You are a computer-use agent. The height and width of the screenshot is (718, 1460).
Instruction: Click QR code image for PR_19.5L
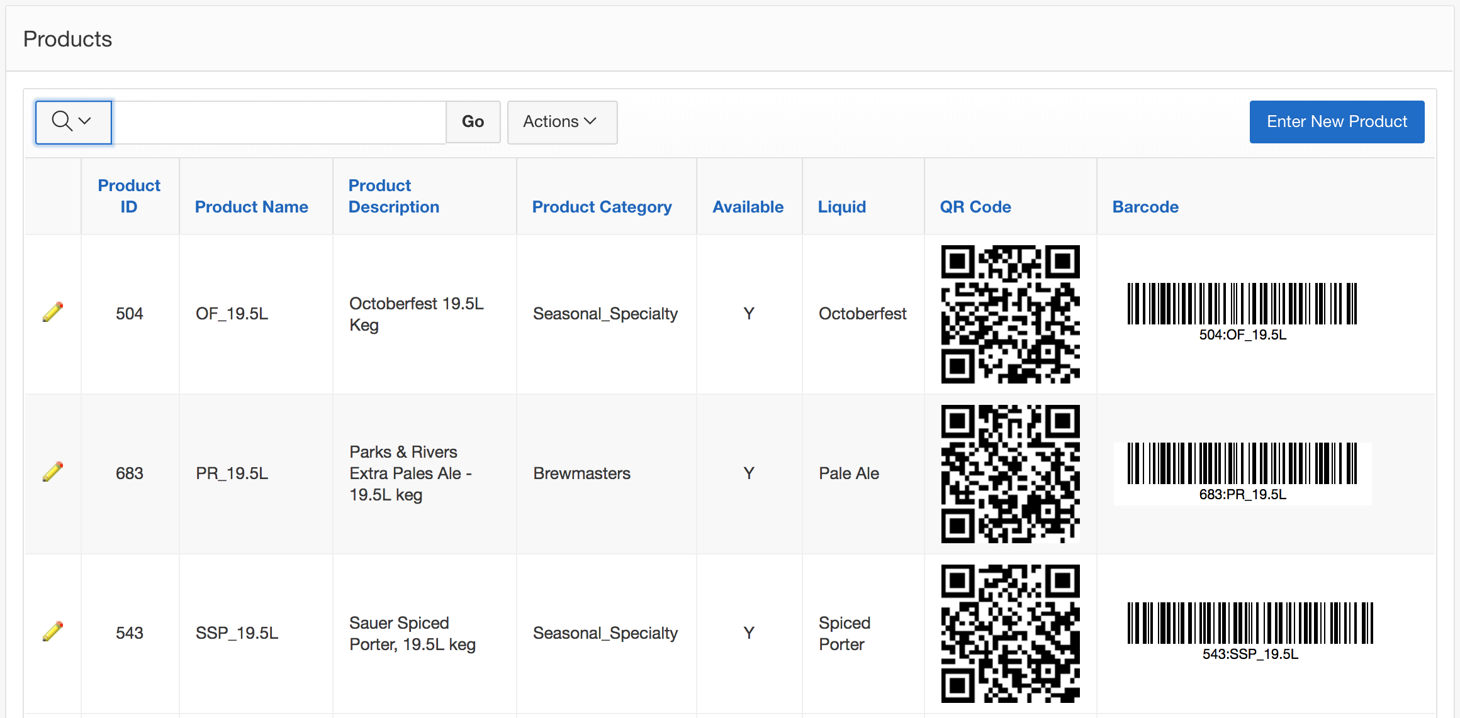(1010, 473)
